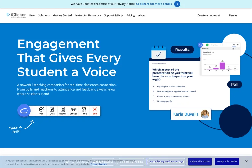This screenshot has height=168, width=252.
Task: Click Create an Account
Action: coord(209,15)
